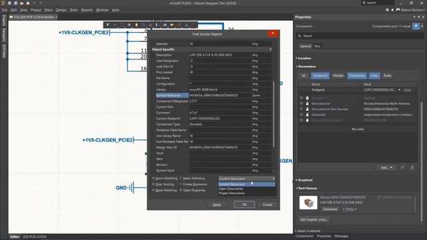Toggle the Selected row checkbox in Find Similar Objects
This screenshot has height=240, width=427.
[x=191, y=44]
